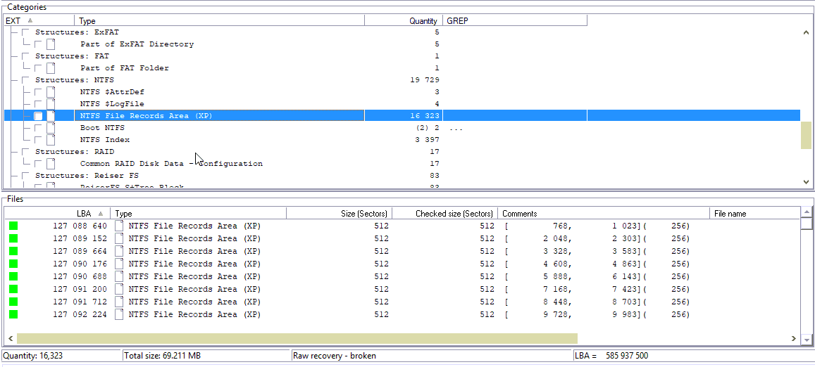Click green status square for LBA 127 088 640
The width and height of the screenshot is (815, 367).
point(13,226)
